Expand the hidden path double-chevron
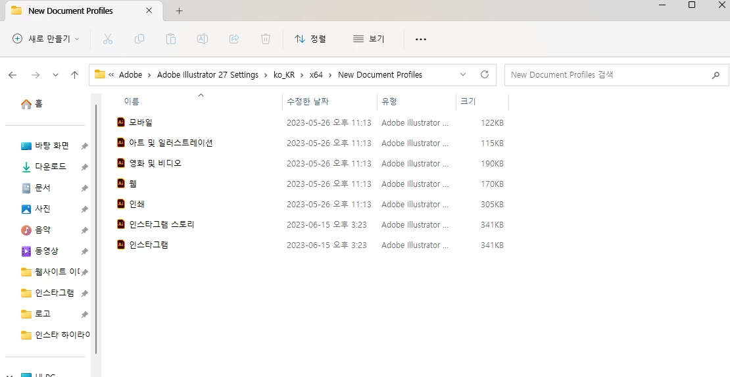 click(x=111, y=74)
